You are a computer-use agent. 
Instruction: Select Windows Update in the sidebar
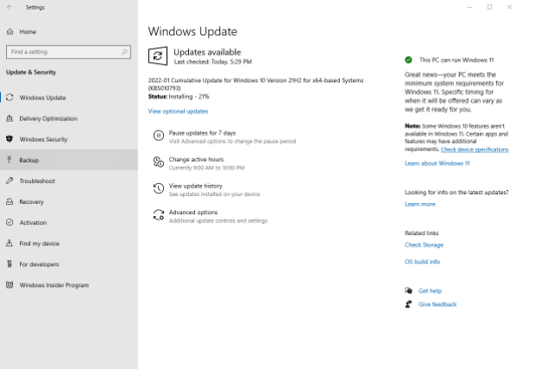pos(69,98)
